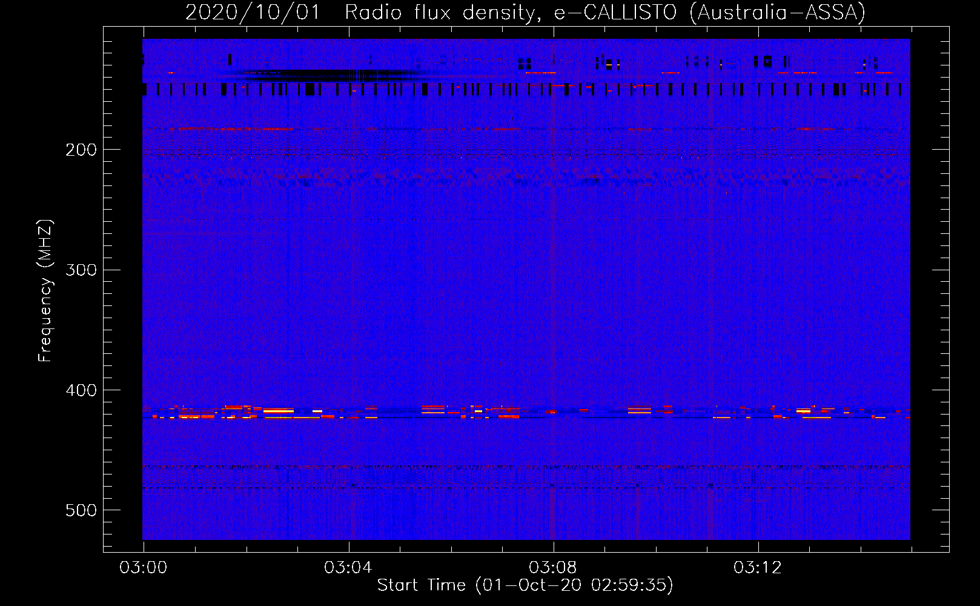Click the '200' frequency tick label
This screenshot has width=980, height=606.
click(81, 150)
